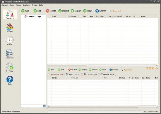Open the Groups sidebar section
The width and height of the screenshot is (161, 114).
[x=10, y=28]
